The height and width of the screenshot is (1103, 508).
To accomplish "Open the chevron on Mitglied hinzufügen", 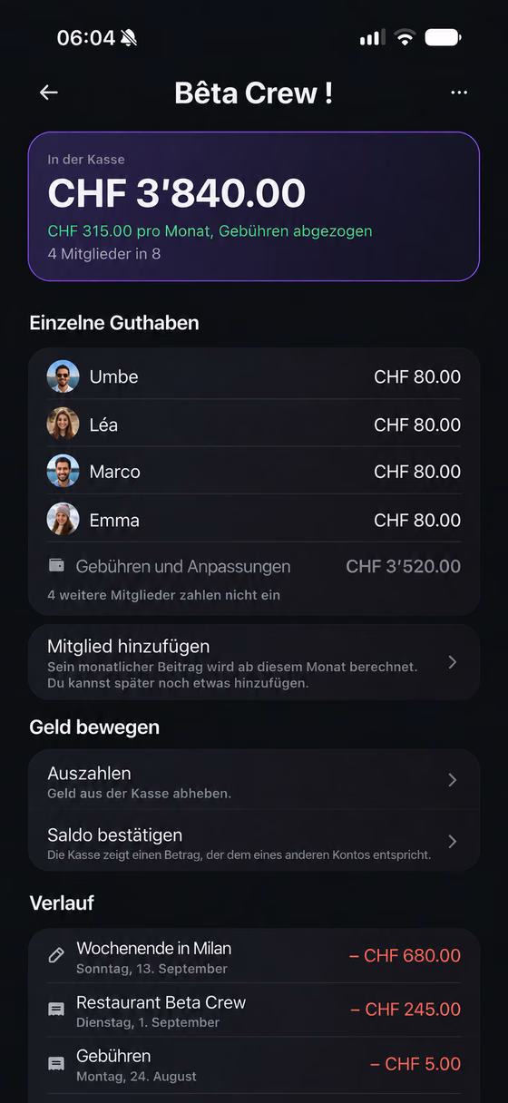I will pyautogui.click(x=453, y=662).
